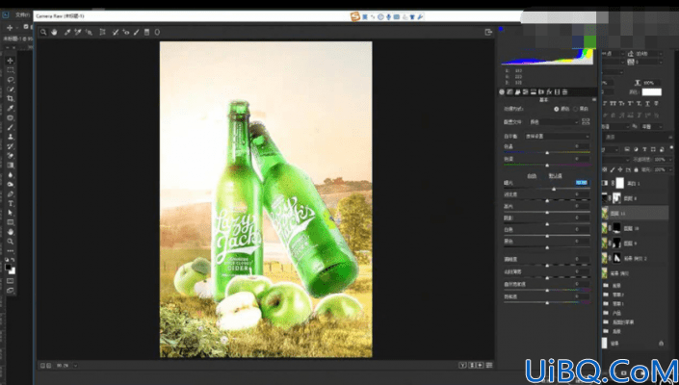Choose the Spot Removal tool

[x=116, y=32]
